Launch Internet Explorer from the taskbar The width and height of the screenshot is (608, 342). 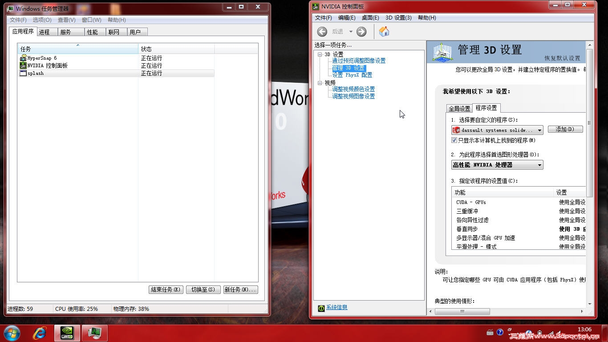click(x=40, y=333)
